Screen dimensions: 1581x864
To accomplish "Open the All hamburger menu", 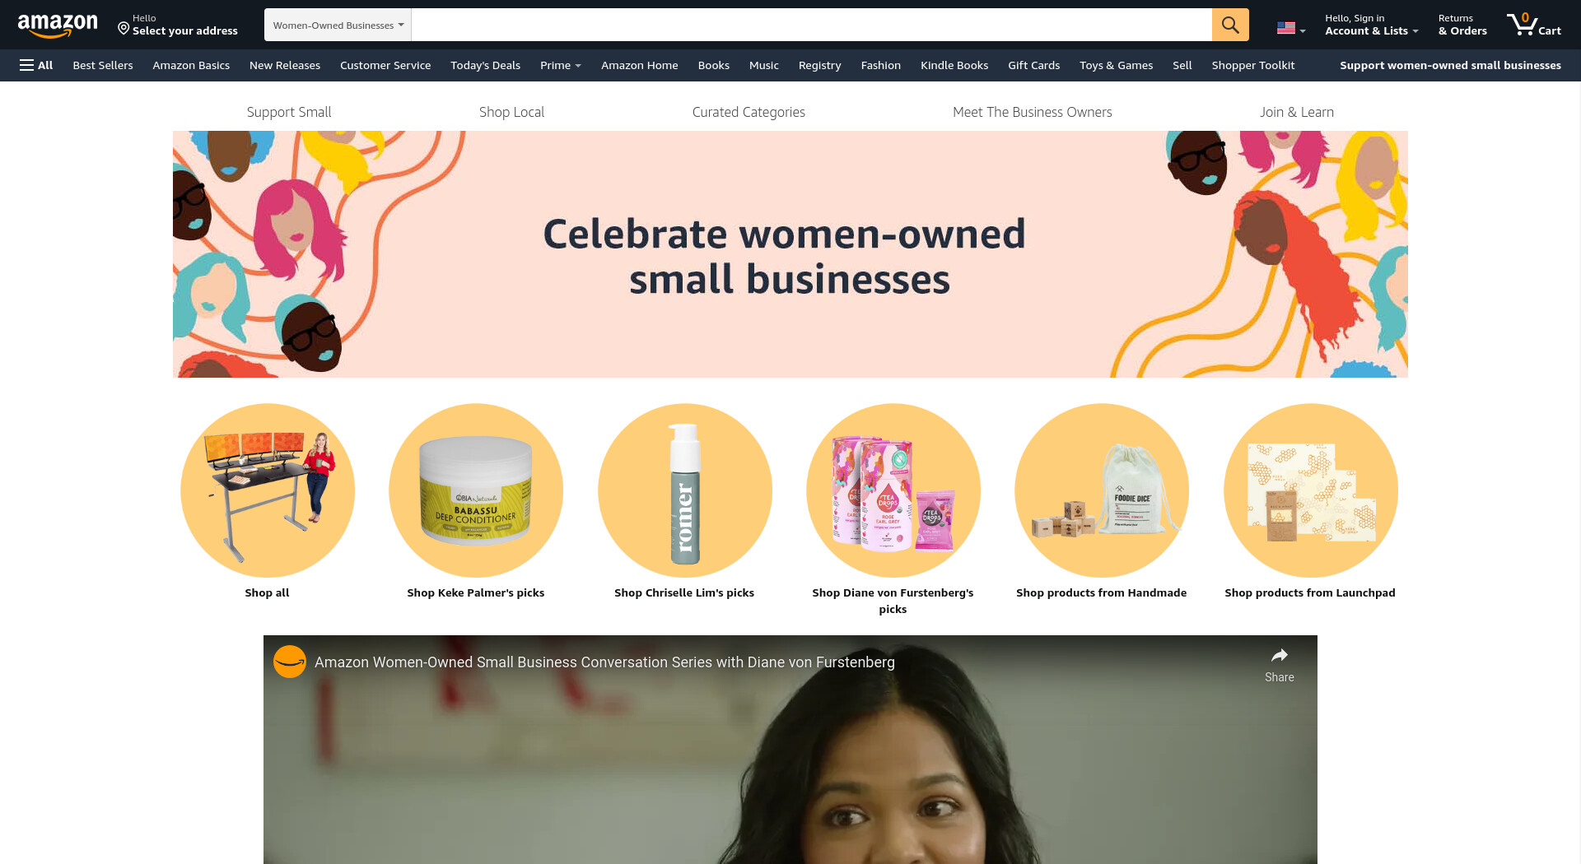I will 36,65.
